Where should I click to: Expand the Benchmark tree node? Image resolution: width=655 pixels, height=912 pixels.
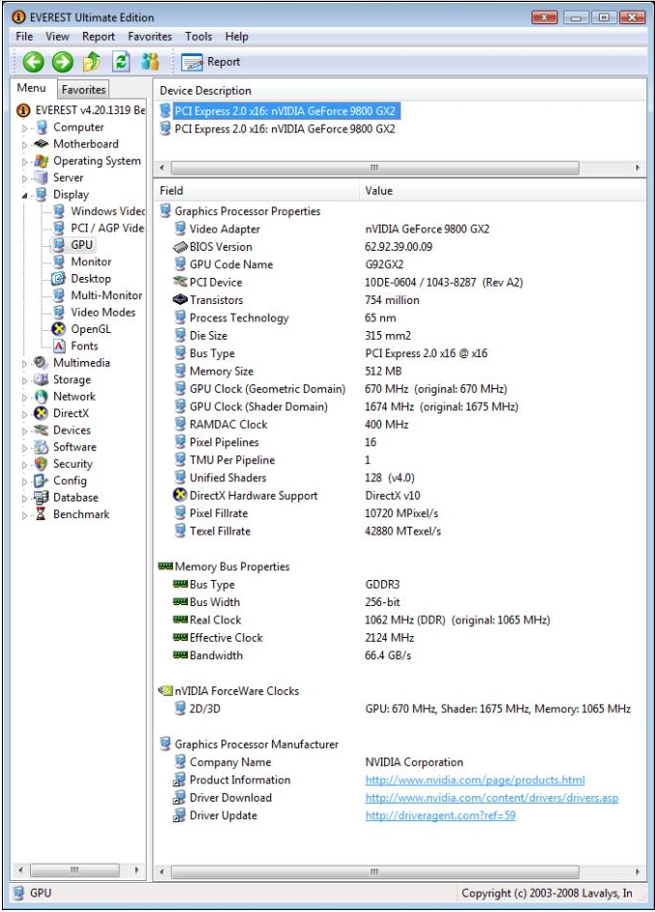25,515
